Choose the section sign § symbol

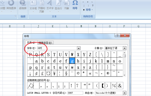pos(66,73)
